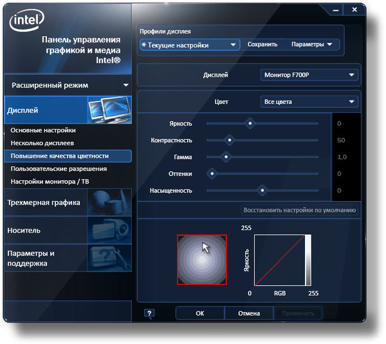Open Основные настройки

[x=43, y=130]
